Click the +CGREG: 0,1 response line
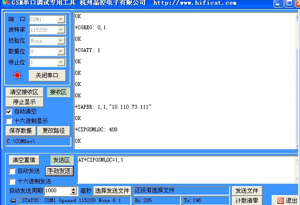Screen dimensions: 300x205 (90, 27)
